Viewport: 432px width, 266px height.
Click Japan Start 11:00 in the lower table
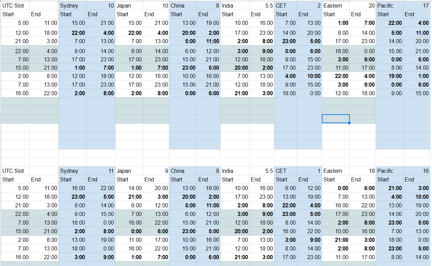[x=129, y=240]
